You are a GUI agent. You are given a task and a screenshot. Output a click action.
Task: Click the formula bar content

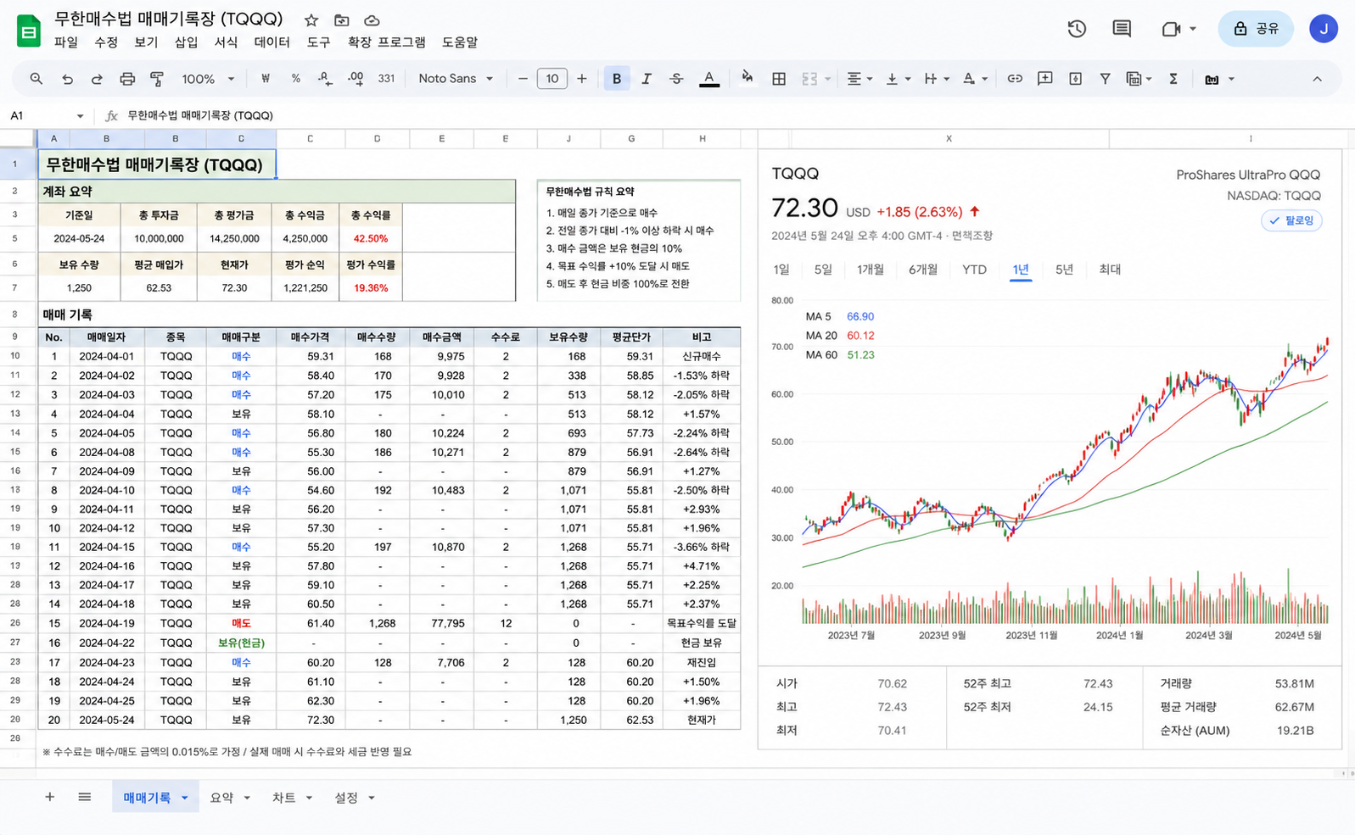(200, 115)
